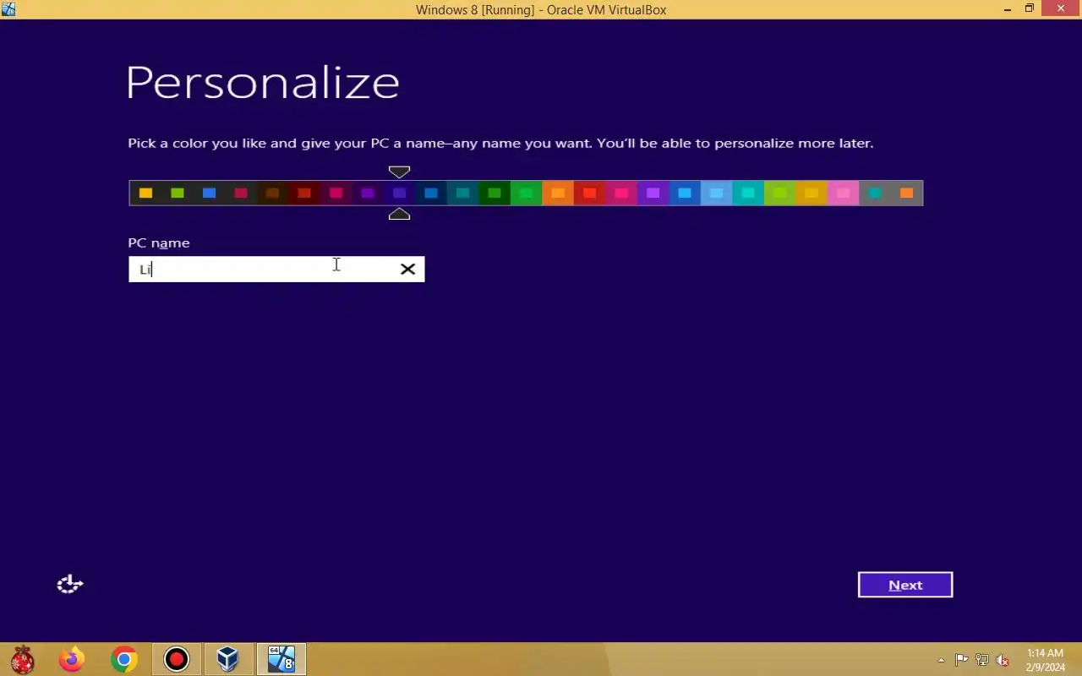The height and width of the screenshot is (676, 1082).
Task: Choose the selected indigo swatch between the arrows
Action: [x=399, y=194]
